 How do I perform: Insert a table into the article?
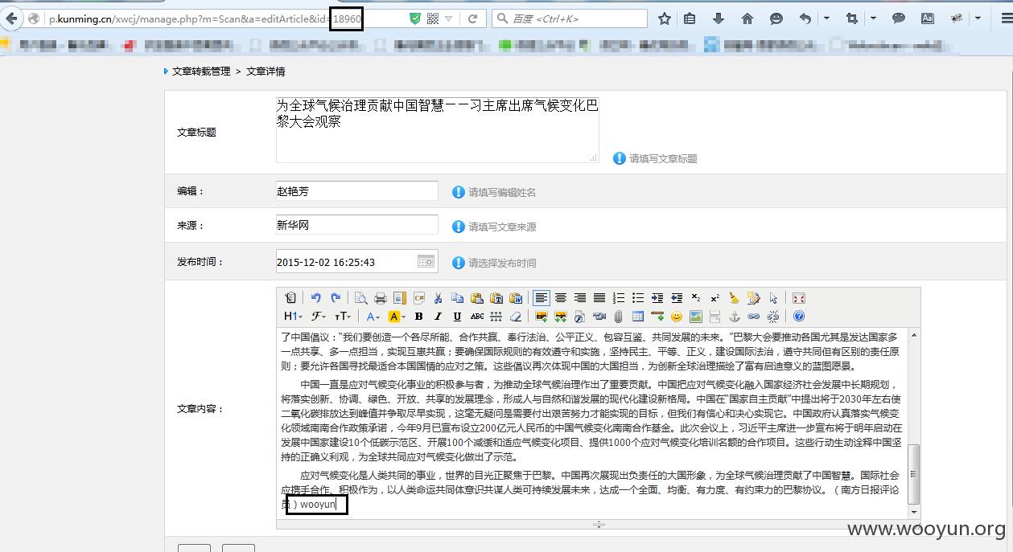[638, 317]
